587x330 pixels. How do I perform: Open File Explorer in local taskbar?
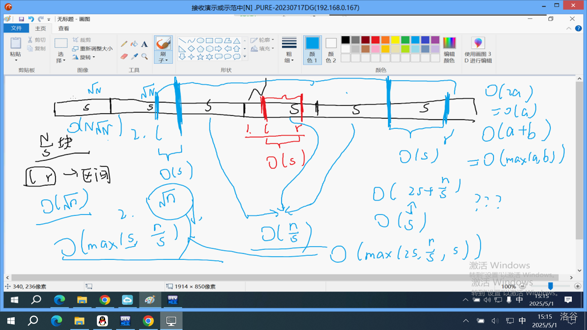point(79,321)
